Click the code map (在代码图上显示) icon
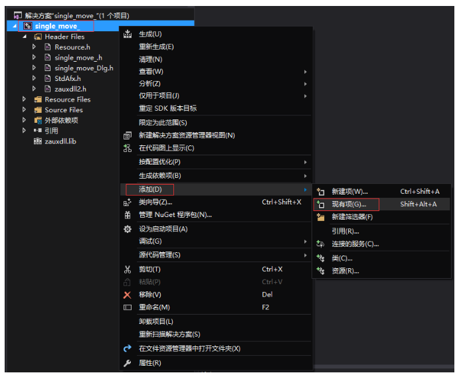The width and height of the screenshot is (461, 379). pos(128,148)
